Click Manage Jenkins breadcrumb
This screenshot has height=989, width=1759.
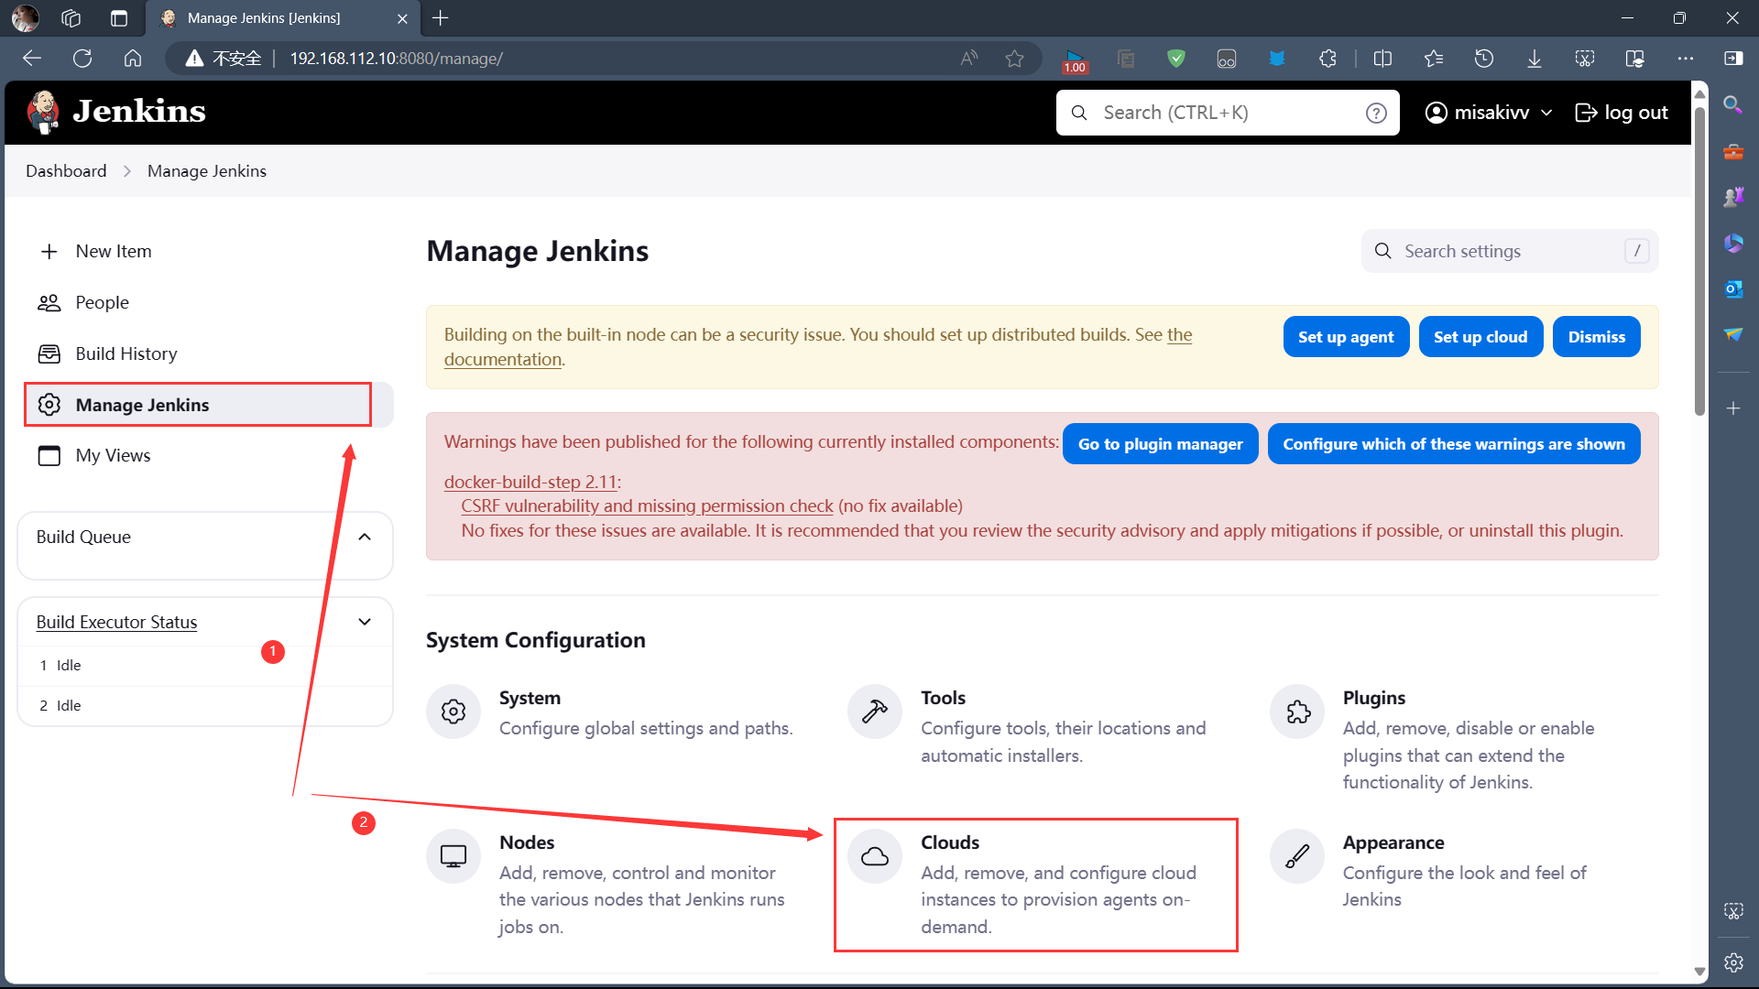point(207,171)
